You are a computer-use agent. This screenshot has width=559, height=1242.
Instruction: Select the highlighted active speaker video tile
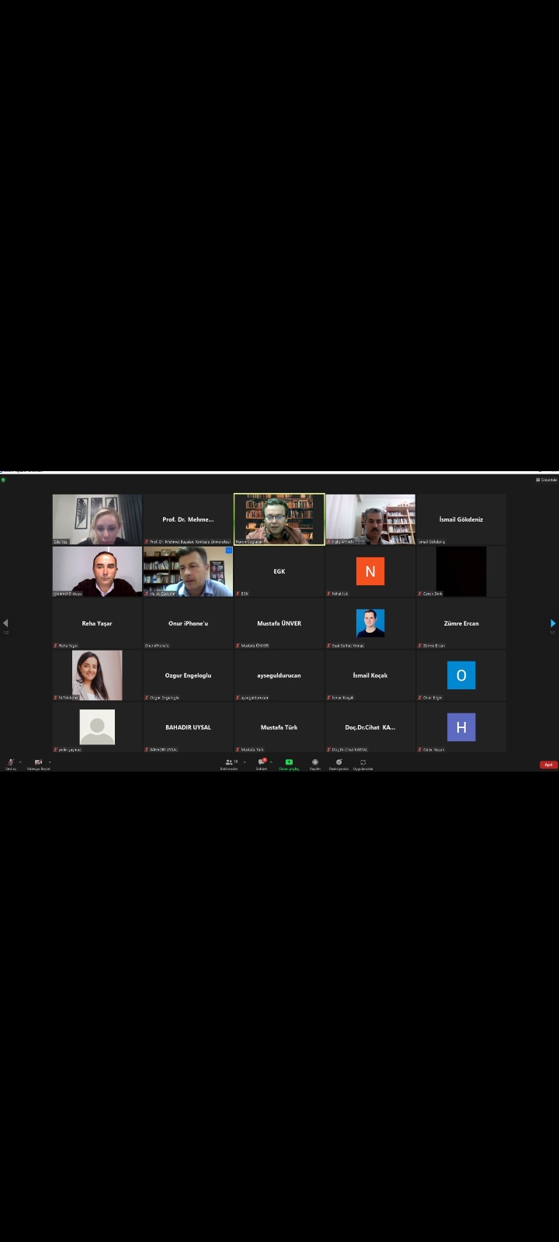pyautogui.click(x=279, y=519)
